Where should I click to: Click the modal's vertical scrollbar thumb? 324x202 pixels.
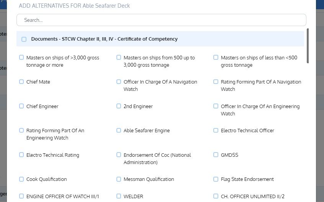pyautogui.click(x=308, y=46)
